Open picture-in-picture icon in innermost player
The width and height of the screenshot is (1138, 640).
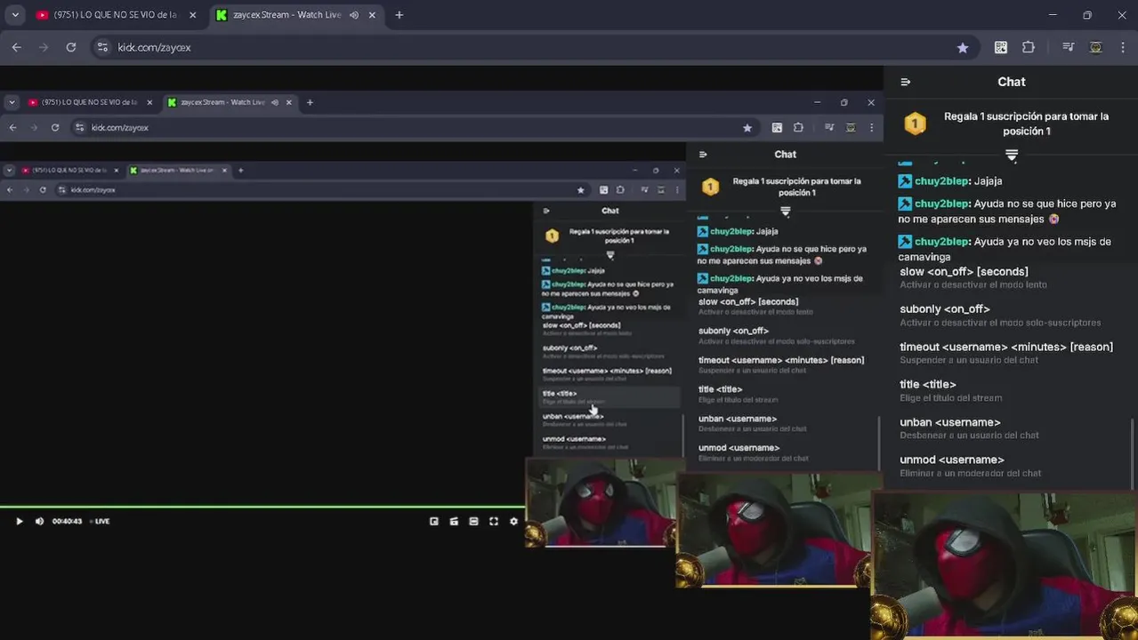[x=434, y=521]
